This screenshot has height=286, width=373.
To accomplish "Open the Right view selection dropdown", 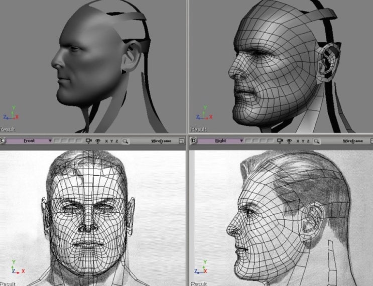I will 221,141.
